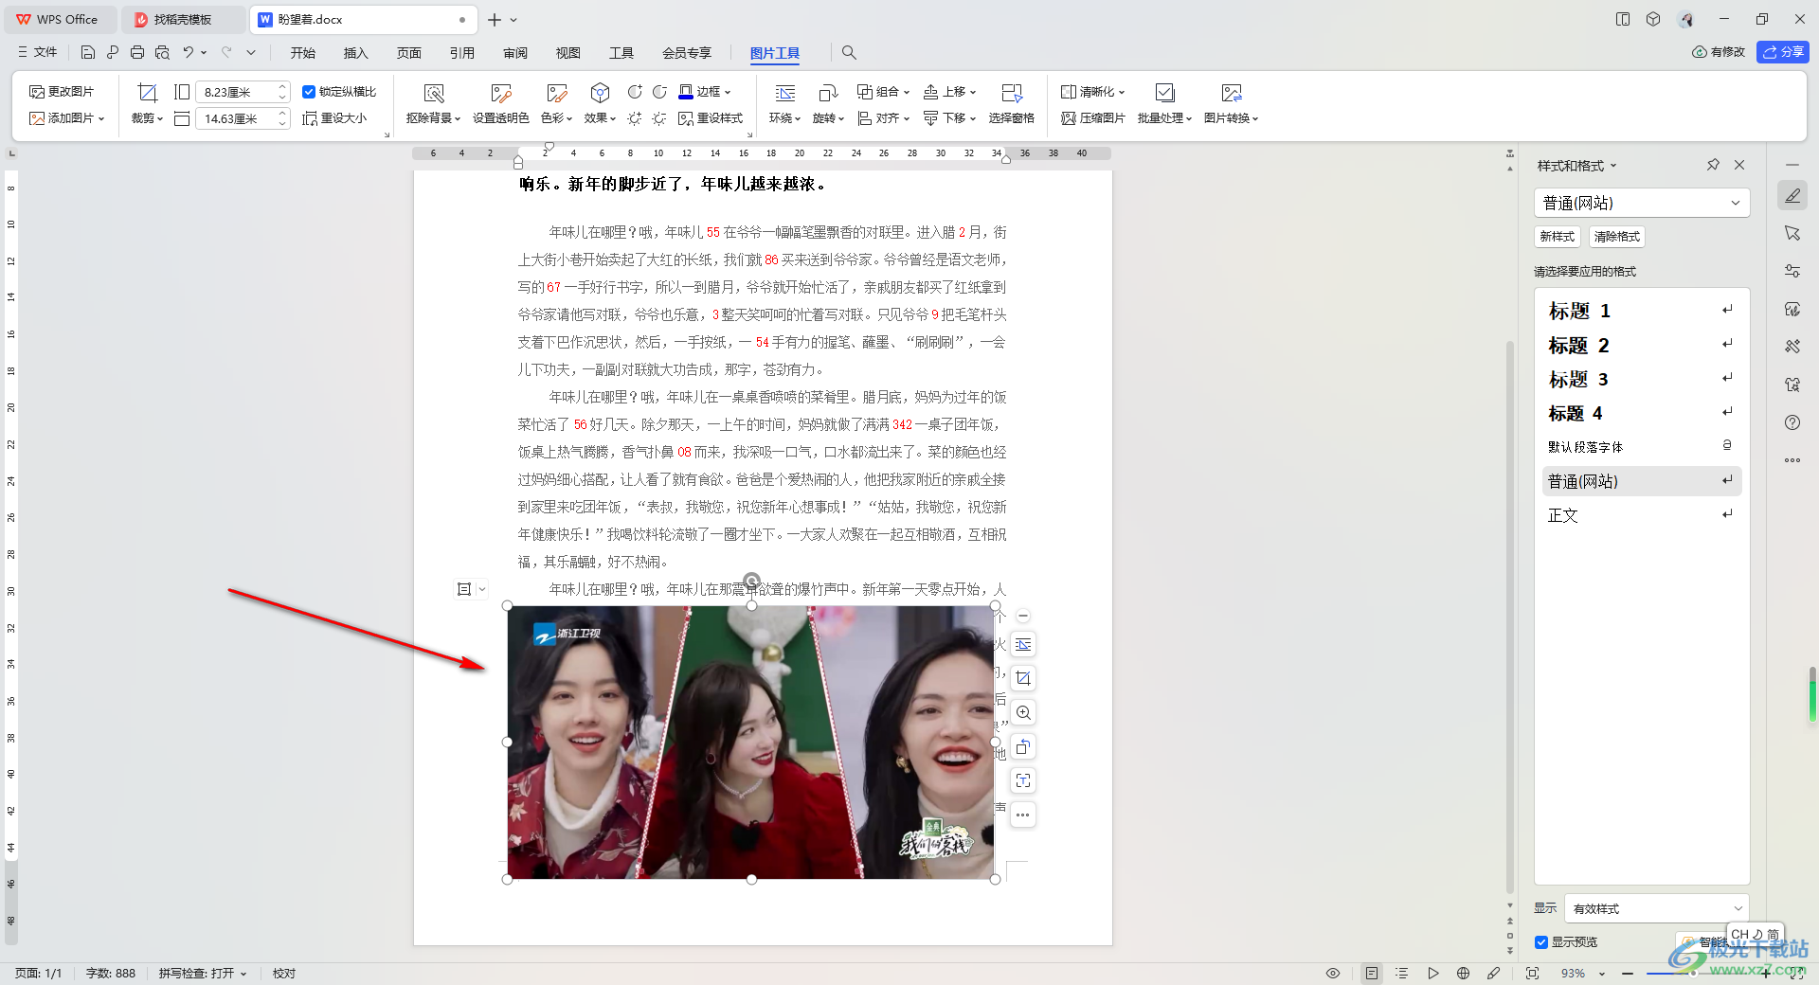The image size is (1819, 985).
Task: Click the decrease contrast icon
Action: (659, 92)
